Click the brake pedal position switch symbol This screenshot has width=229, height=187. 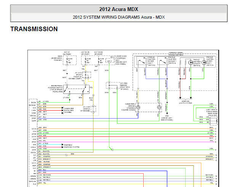pos(76,89)
